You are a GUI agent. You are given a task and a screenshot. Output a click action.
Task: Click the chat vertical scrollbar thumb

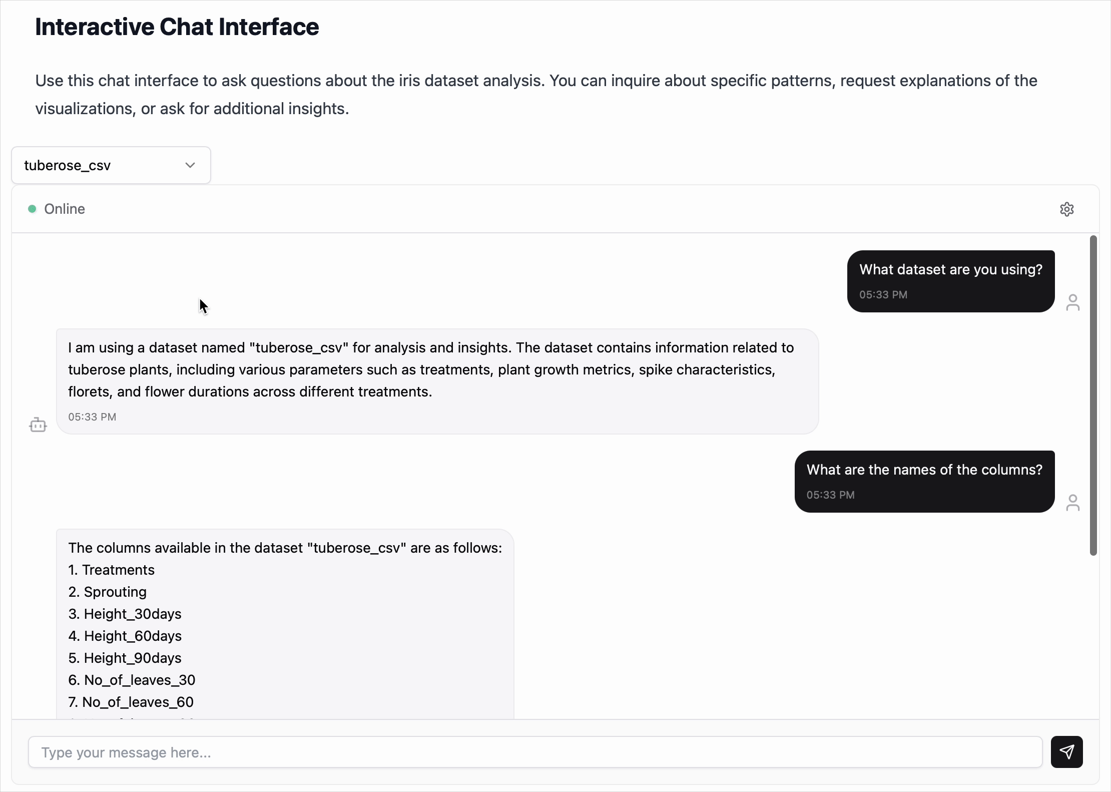coord(1093,395)
